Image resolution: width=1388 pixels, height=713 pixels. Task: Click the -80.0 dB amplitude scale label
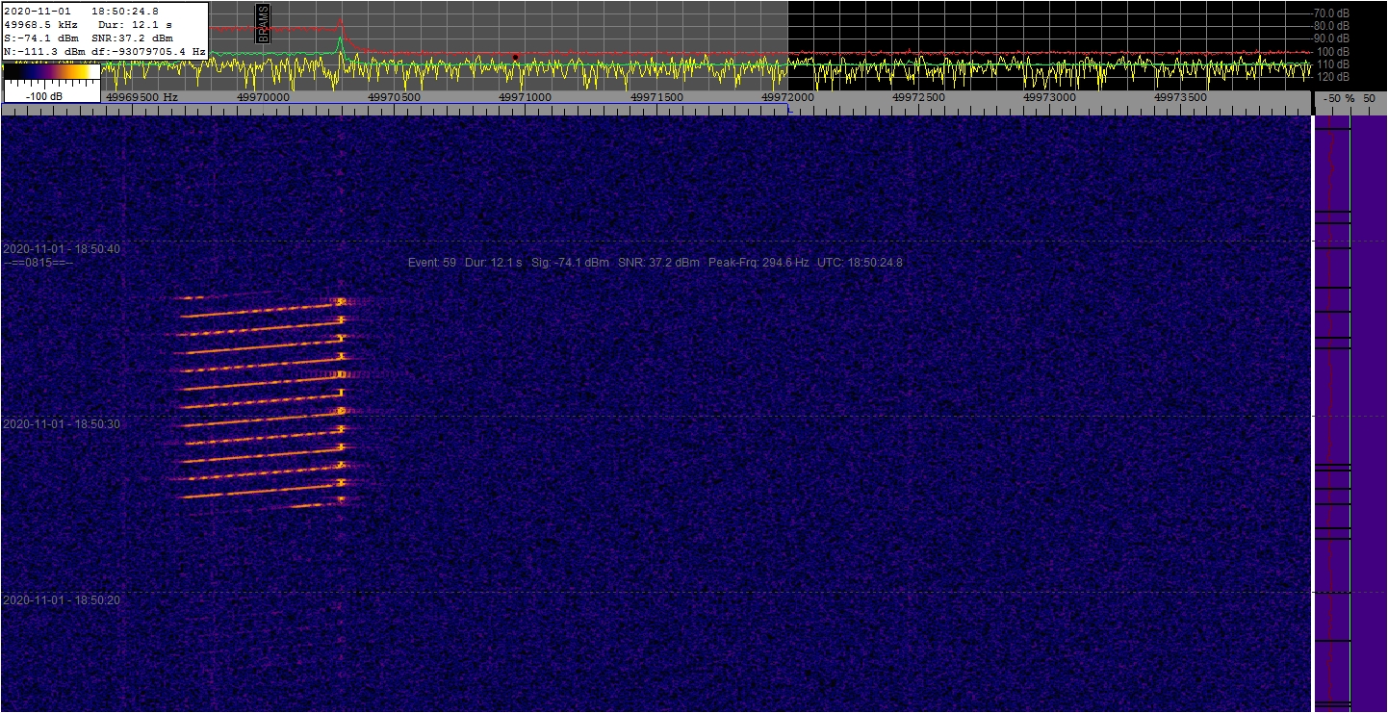click(1330, 25)
